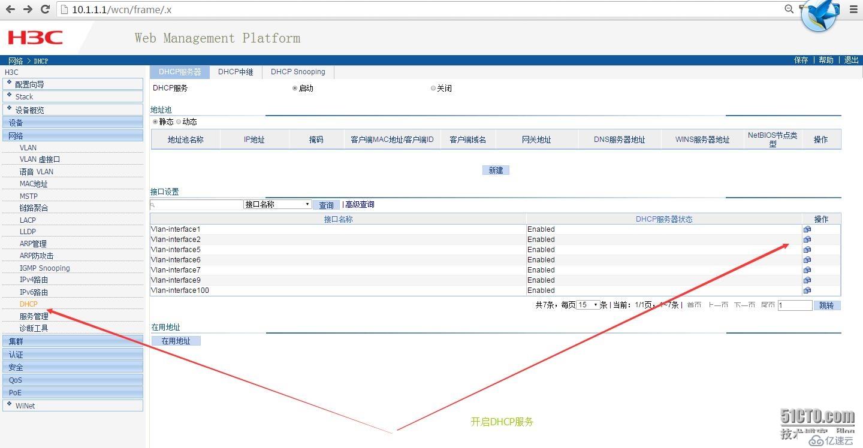Click the 新建 button for address pool
Viewport: 863px width, 448px height.
(x=496, y=170)
